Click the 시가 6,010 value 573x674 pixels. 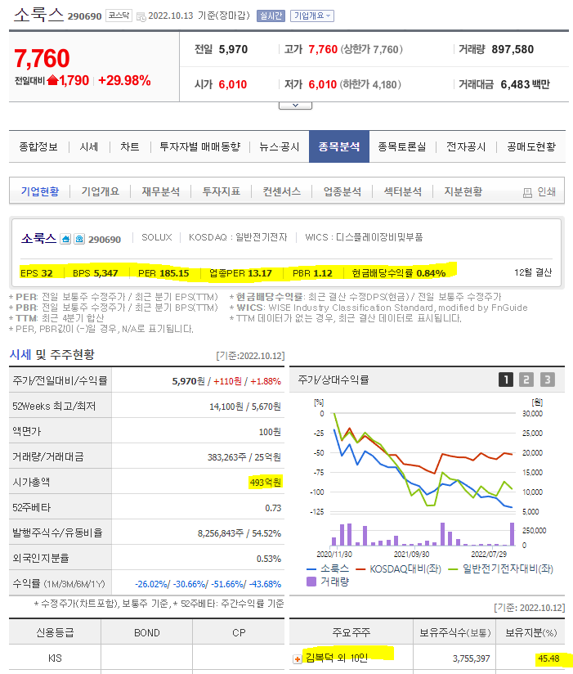[x=233, y=84]
